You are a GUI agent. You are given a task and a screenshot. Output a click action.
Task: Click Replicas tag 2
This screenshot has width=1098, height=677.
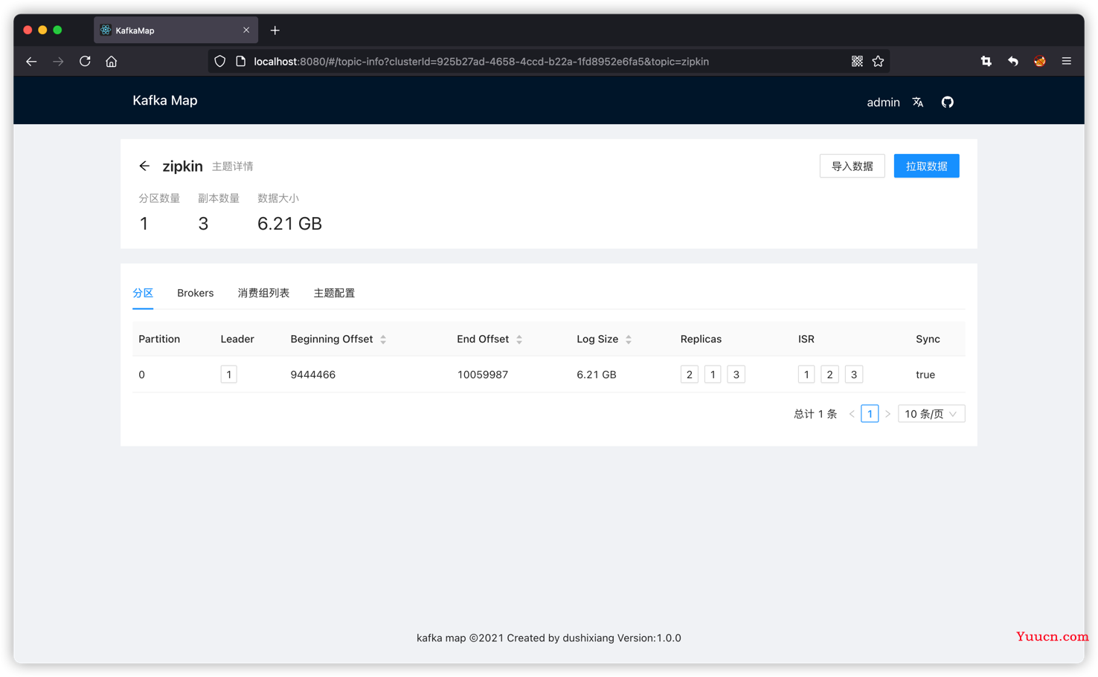coord(690,375)
